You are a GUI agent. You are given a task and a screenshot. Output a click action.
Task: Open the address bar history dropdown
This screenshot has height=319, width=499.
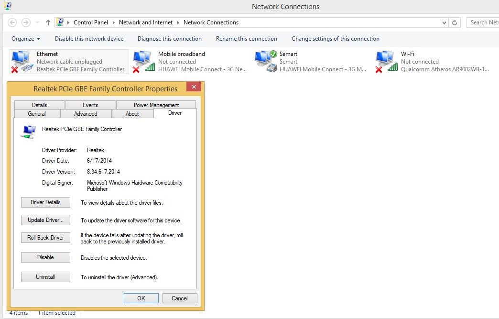pos(444,22)
